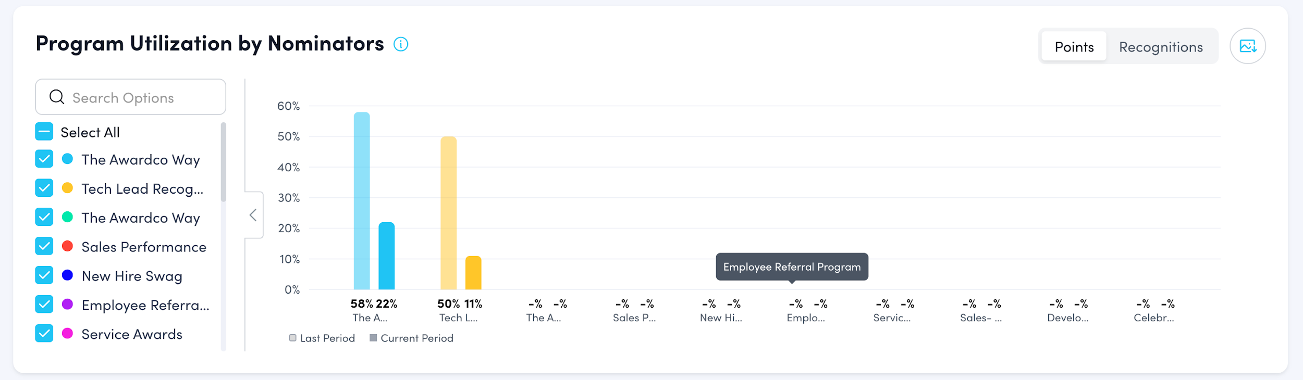Click the red Sales Performance color dot

[67, 246]
